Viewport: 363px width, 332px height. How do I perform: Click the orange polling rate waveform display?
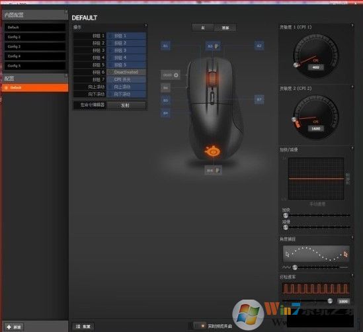pyautogui.click(x=316, y=288)
